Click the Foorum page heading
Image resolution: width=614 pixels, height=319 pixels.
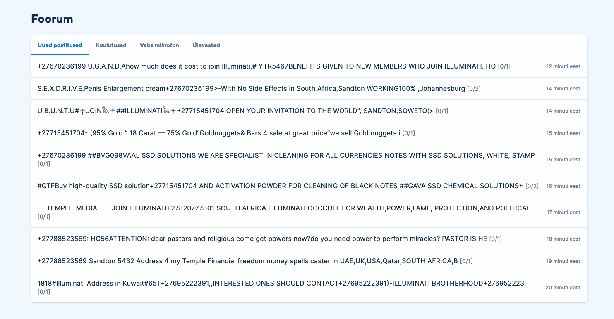(52, 19)
